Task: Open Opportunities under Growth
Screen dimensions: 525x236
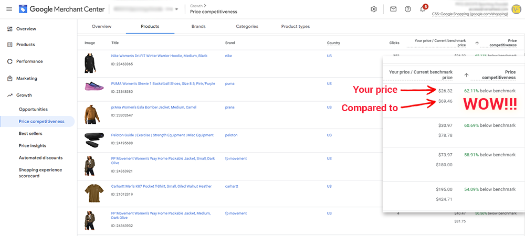Action: tap(33, 109)
